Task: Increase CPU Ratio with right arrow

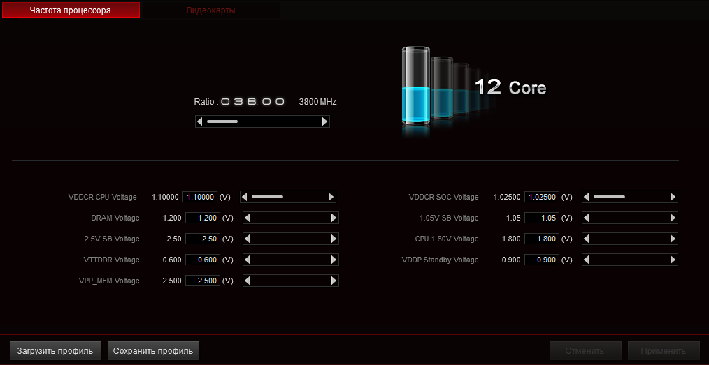Action: click(324, 121)
